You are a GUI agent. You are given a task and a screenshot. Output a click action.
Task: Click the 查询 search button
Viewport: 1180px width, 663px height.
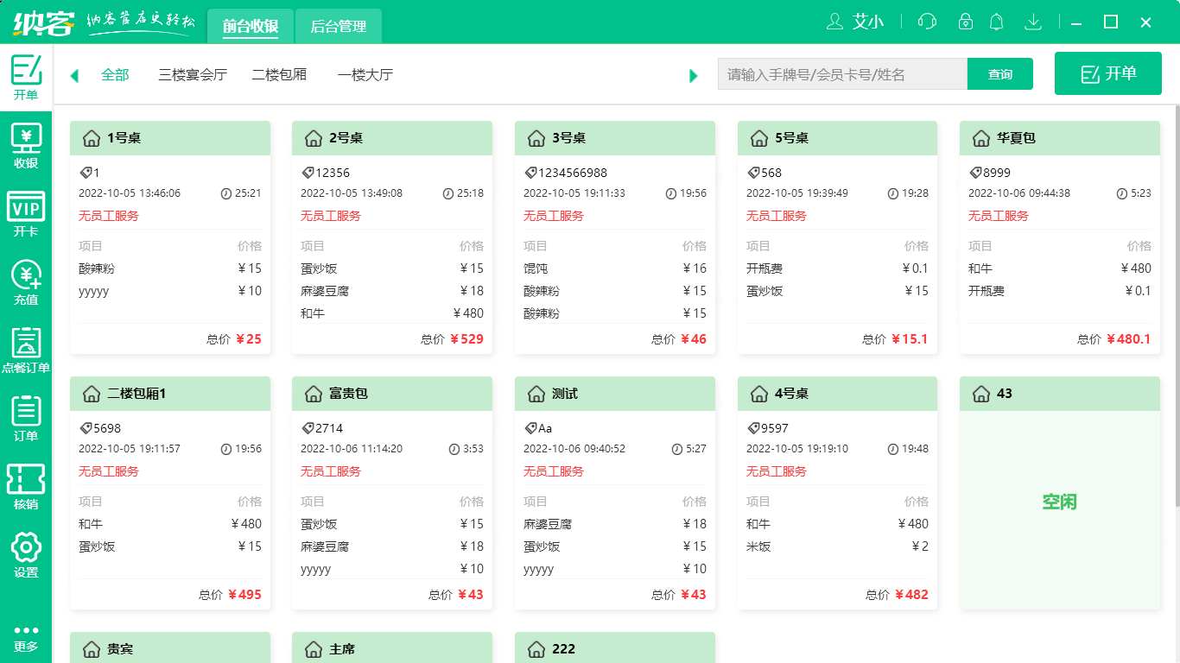click(1000, 74)
